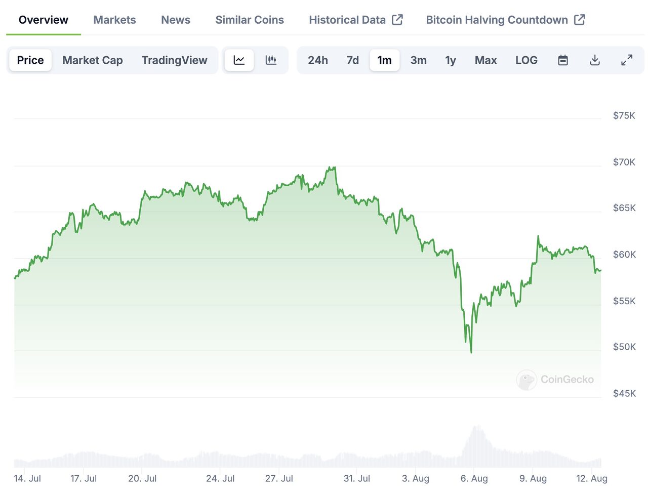Click the volume spike bar near 6. Aug
Screen dimensions: 648x496
click(x=476, y=446)
